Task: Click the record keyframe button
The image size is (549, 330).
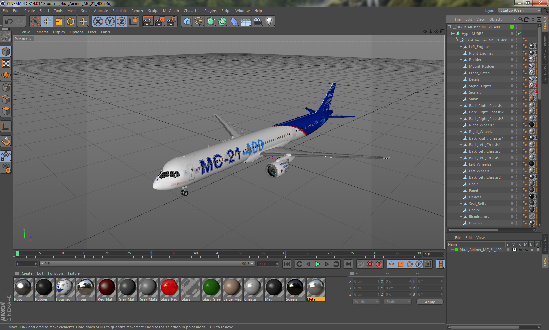Action: click(361, 264)
